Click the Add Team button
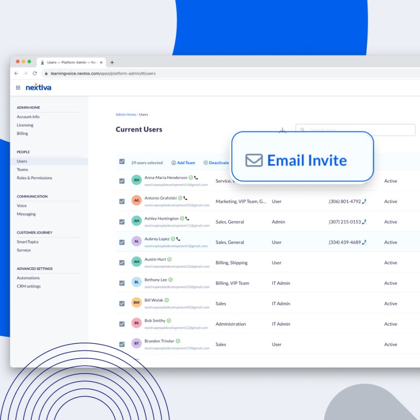The image size is (420, 420). [183, 163]
